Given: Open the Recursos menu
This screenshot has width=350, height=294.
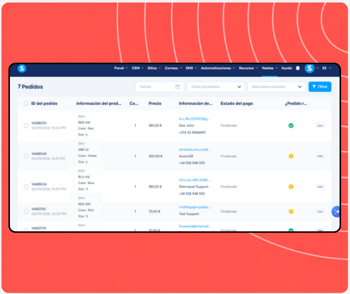Looking at the screenshot, I should [248, 68].
